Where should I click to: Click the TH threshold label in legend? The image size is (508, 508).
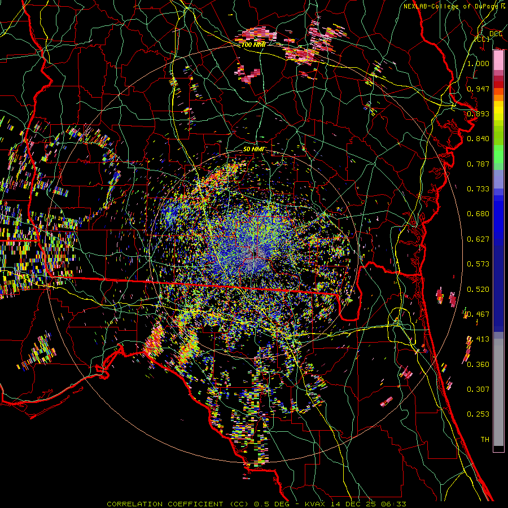click(485, 440)
